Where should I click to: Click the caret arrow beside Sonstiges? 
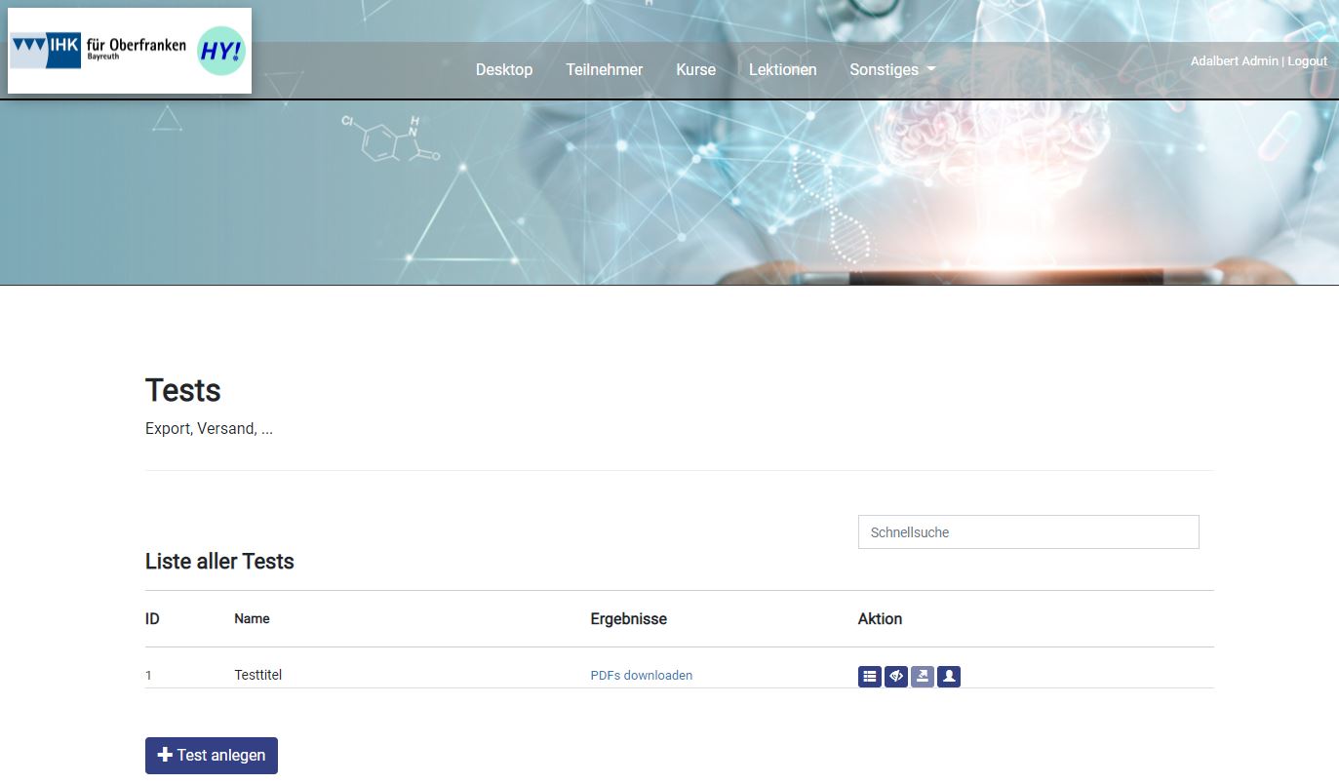tap(930, 70)
